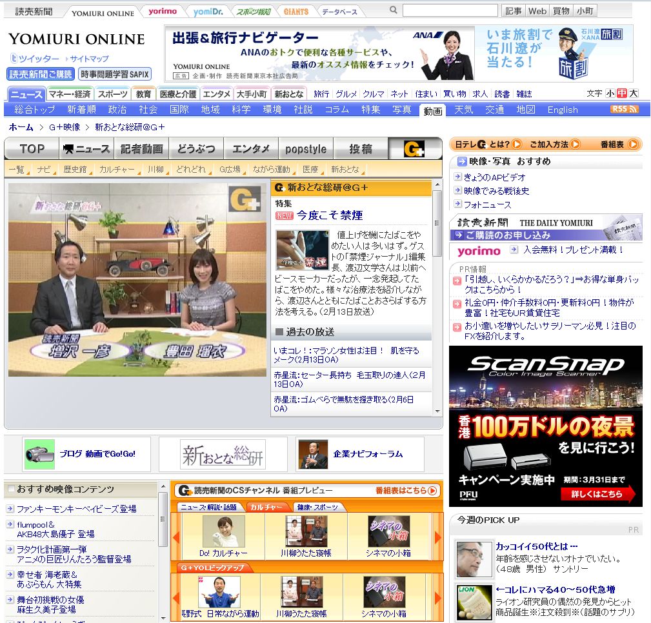
Task: Click carousel right arrow in top preview row
Action: pyautogui.click(x=437, y=537)
